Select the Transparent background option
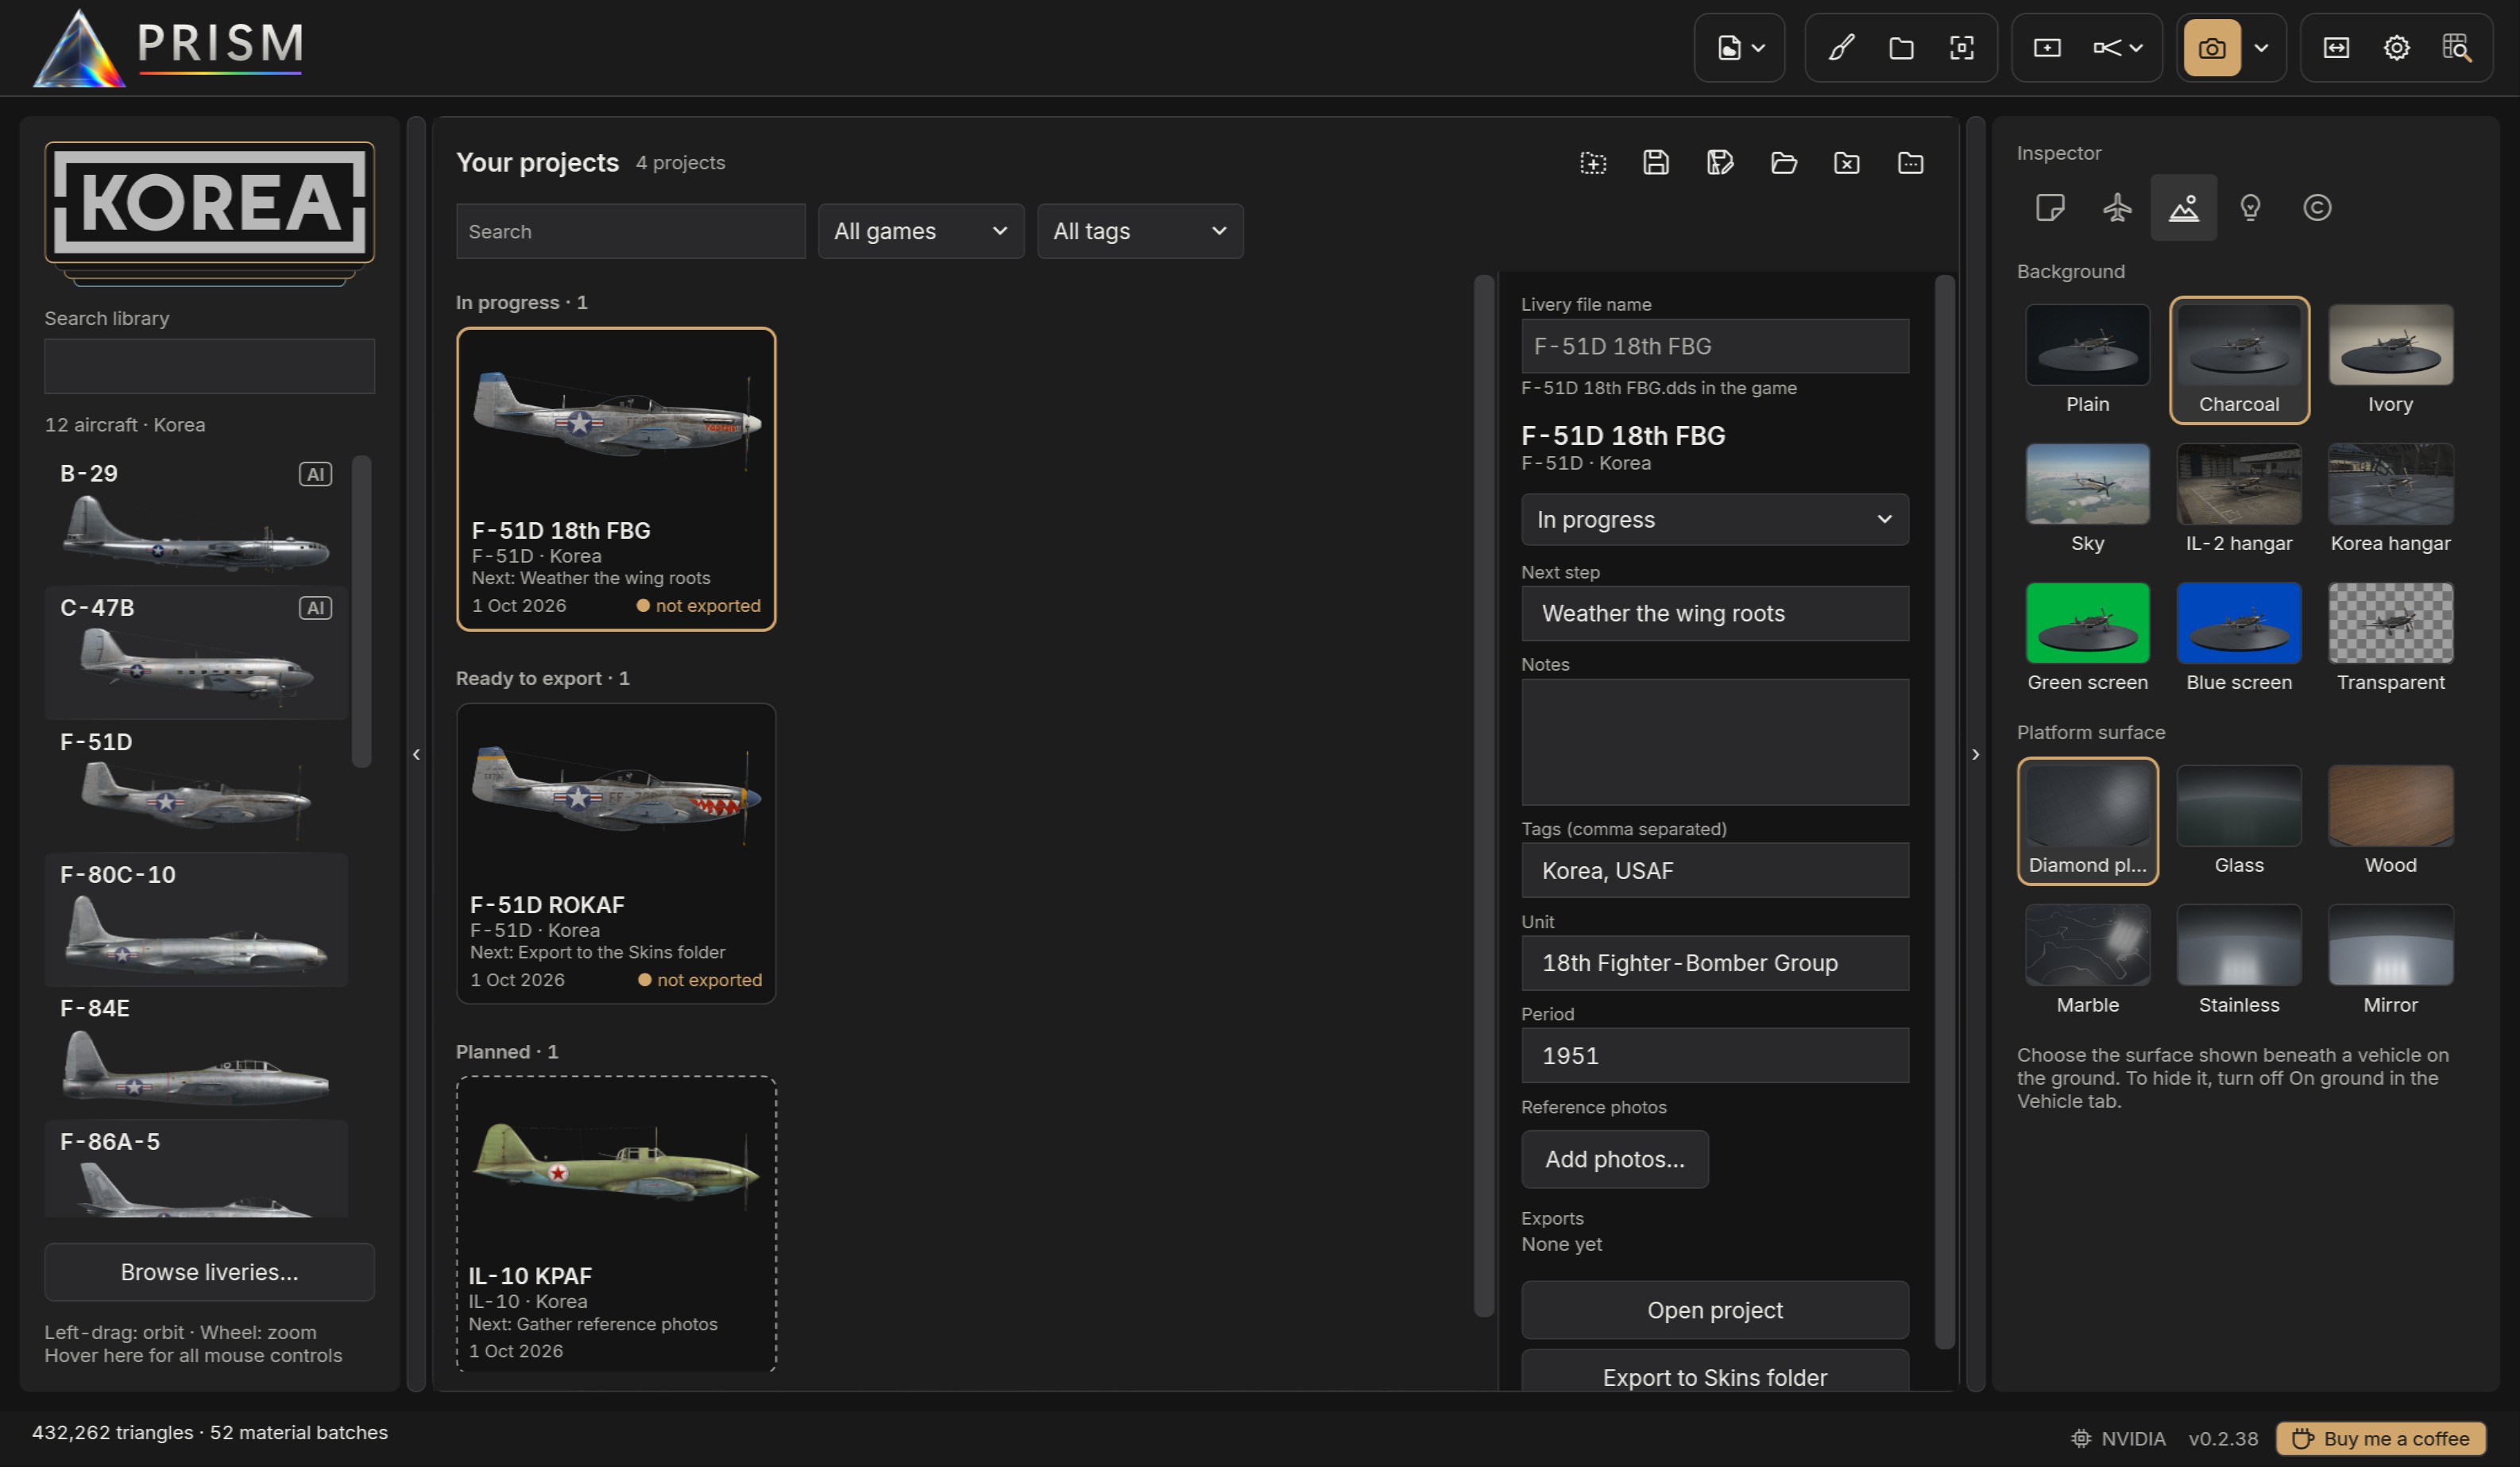Viewport: 2520px width, 1467px height. (2390, 638)
